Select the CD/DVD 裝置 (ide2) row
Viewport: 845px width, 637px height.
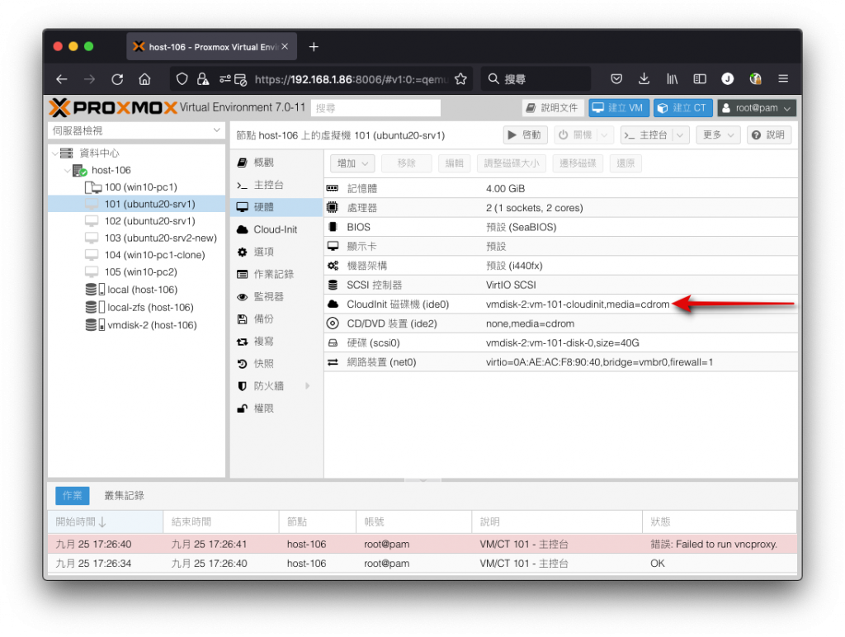coord(561,324)
